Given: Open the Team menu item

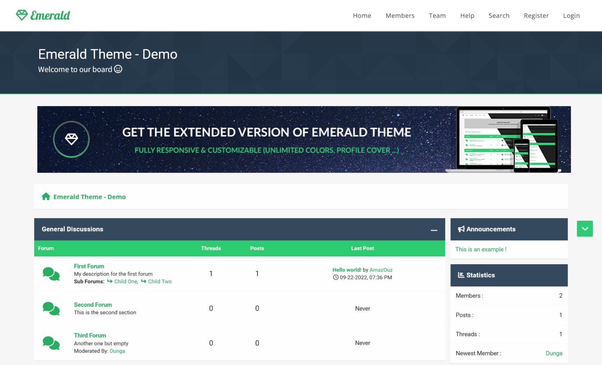Looking at the screenshot, I should (x=437, y=16).
